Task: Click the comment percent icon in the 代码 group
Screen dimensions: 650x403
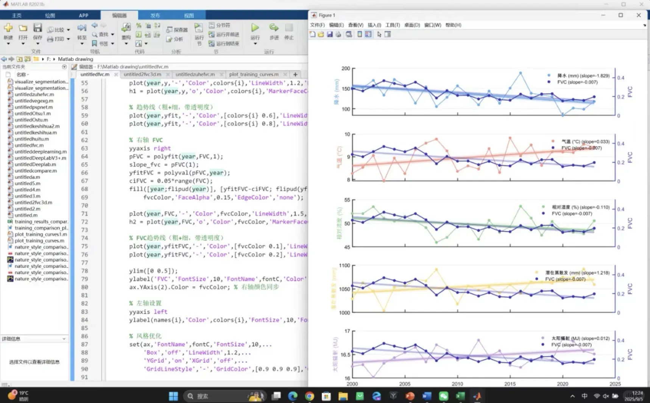Action: click(139, 26)
